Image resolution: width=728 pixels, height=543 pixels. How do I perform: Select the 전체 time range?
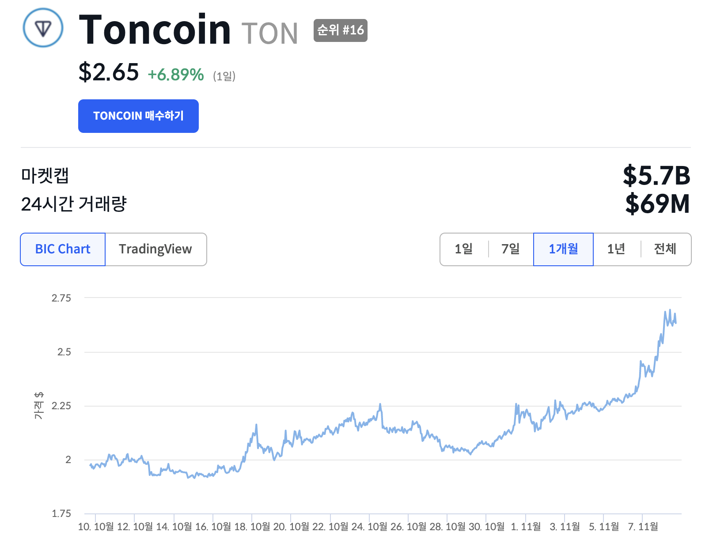(x=665, y=249)
